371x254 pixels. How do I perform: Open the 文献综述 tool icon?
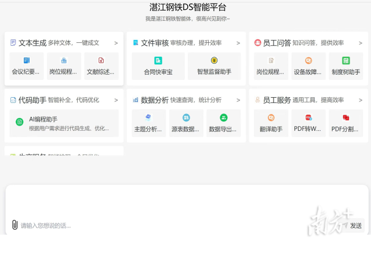pyautogui.click(x=101, y=60)
